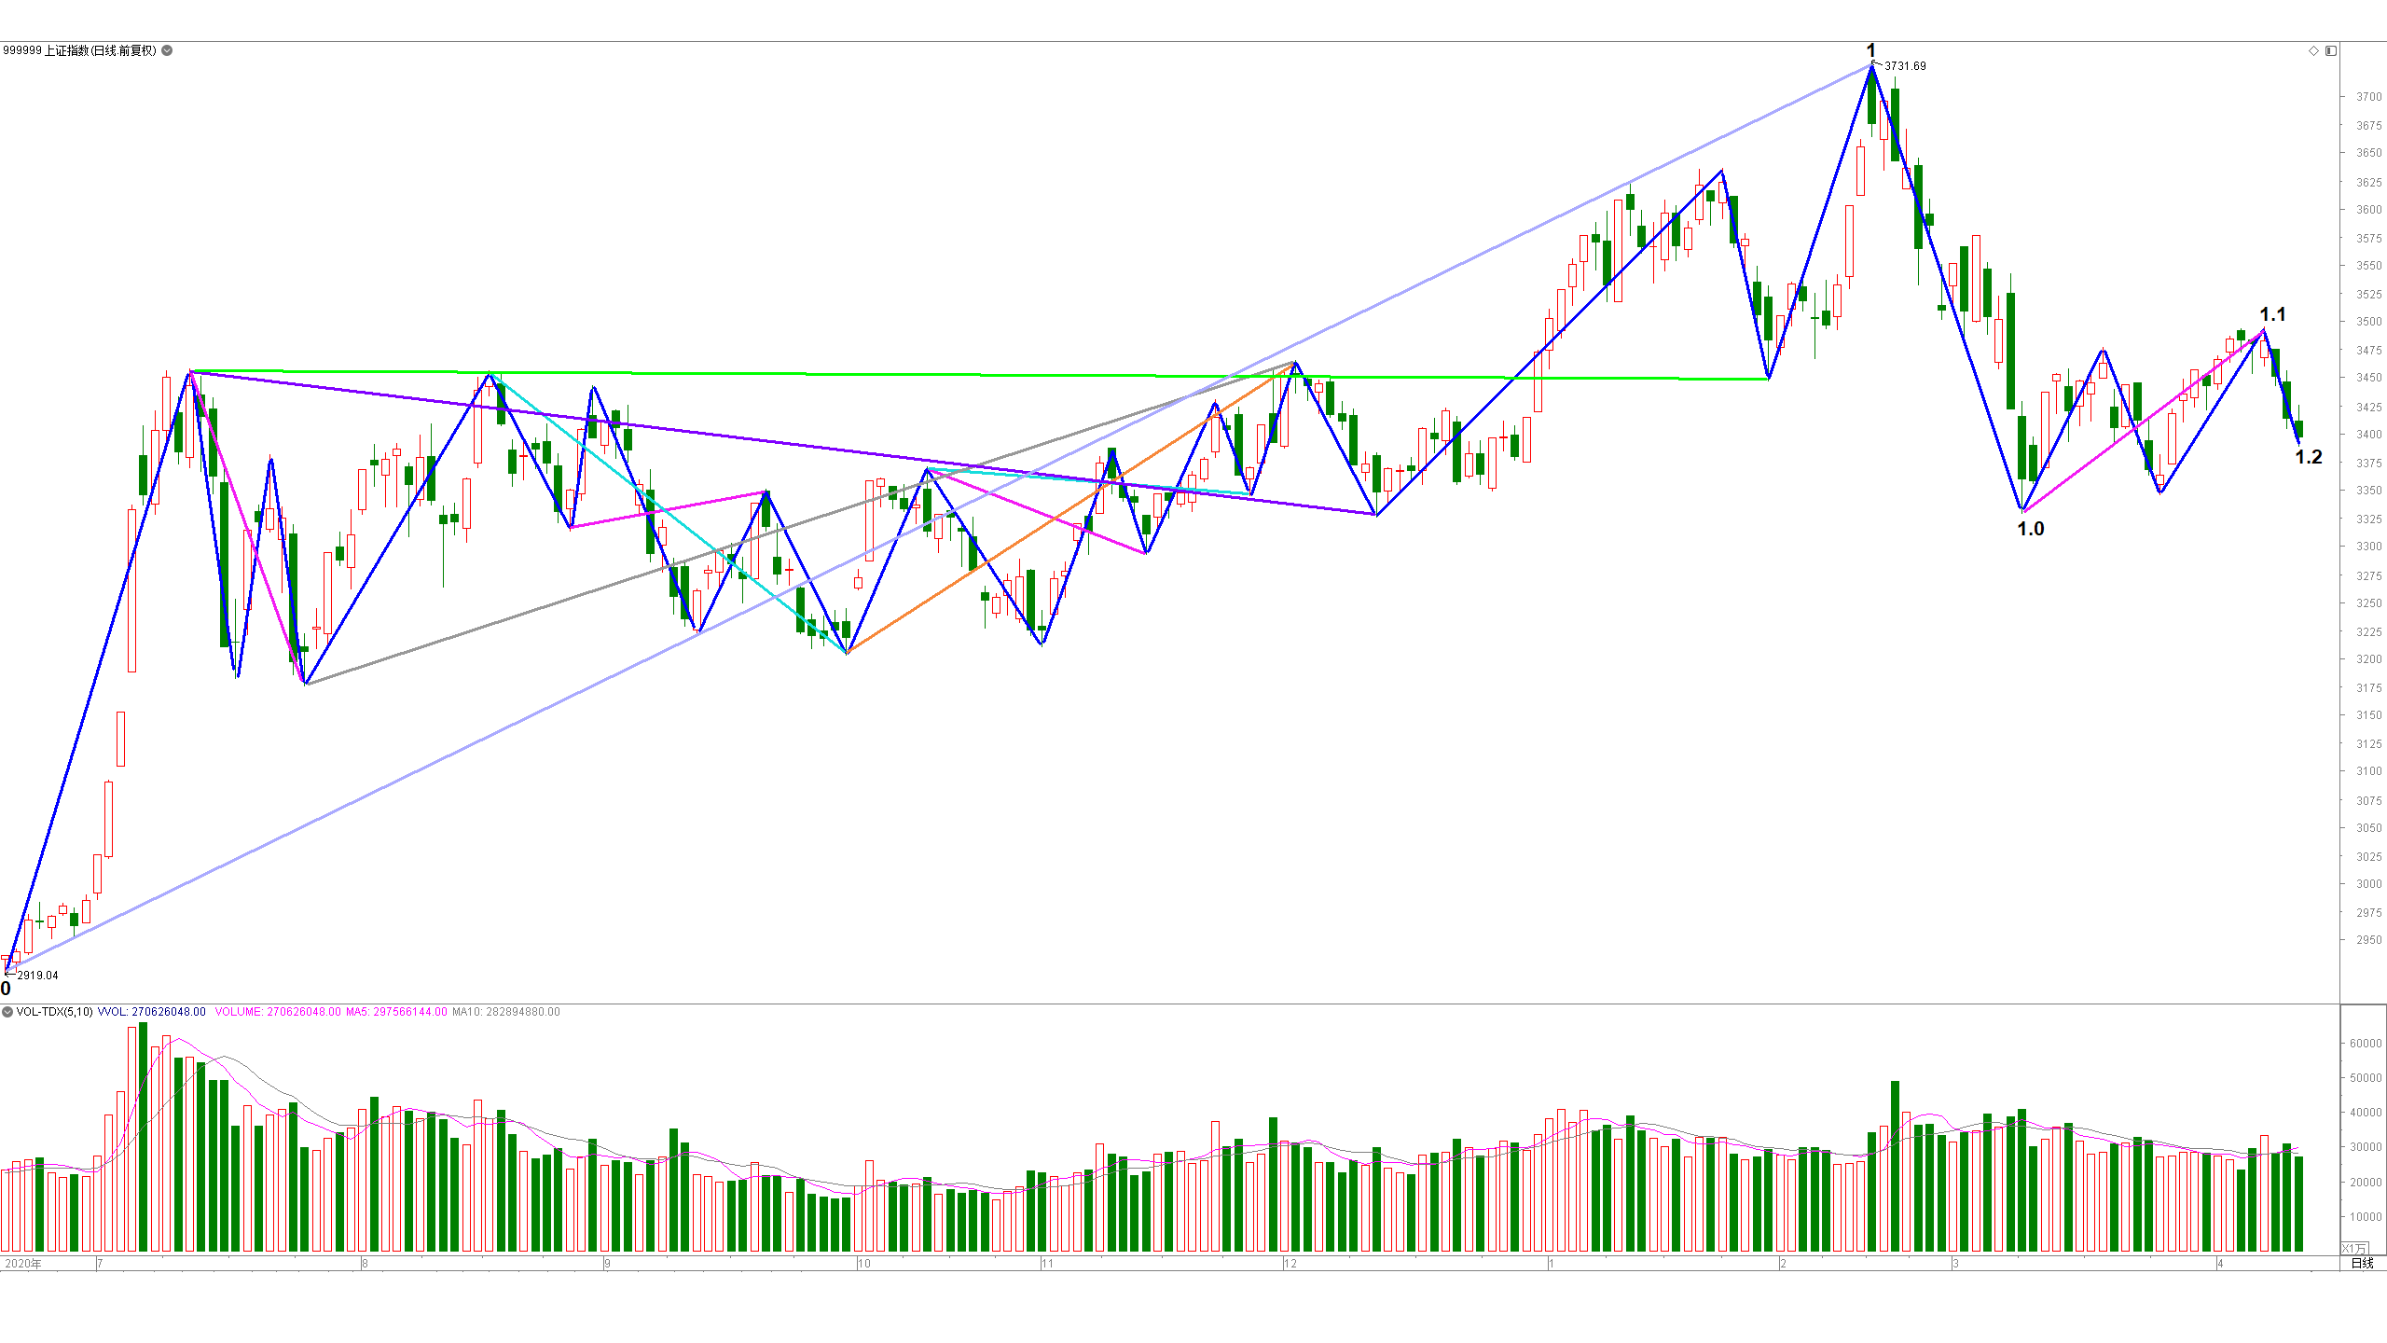Click the 1.2 wave annotation

tap(2309, 457)
